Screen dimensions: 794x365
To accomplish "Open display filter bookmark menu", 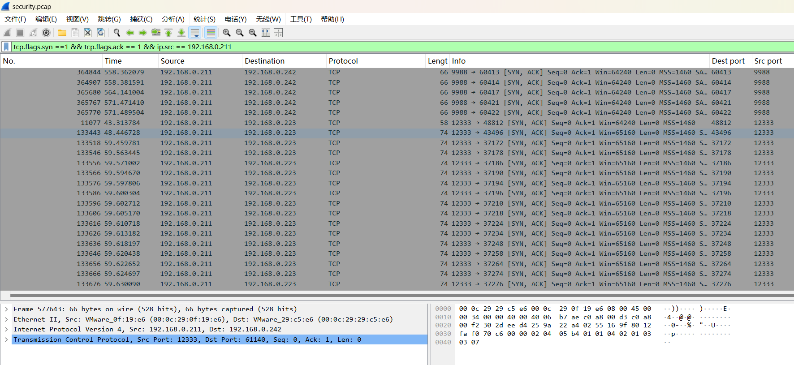I will pyautogui.click(x=6, y=47).
